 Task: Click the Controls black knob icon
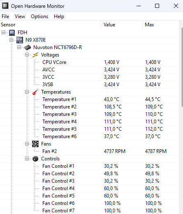click(35, 159)
